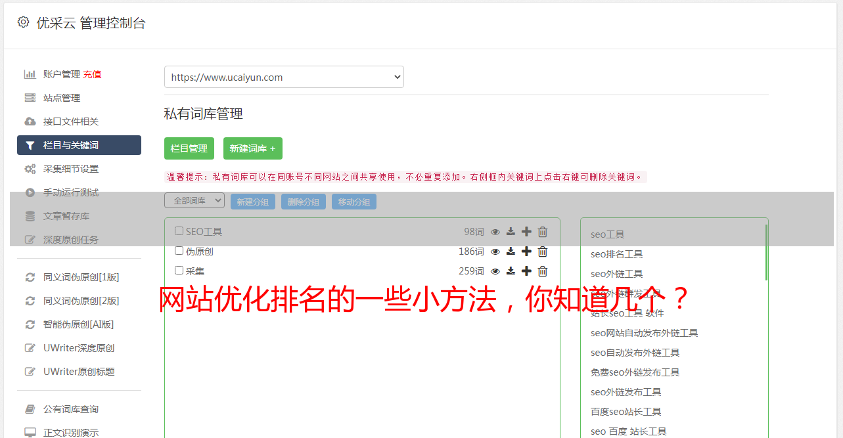The width and height of the screenshot is (843, 438).
Task: Click the 新建词库 + button
Action: [253, 148]
